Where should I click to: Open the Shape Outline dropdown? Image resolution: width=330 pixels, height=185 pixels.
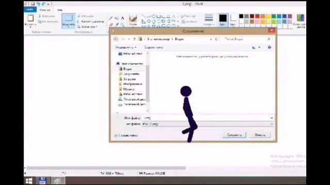point(189,16)
